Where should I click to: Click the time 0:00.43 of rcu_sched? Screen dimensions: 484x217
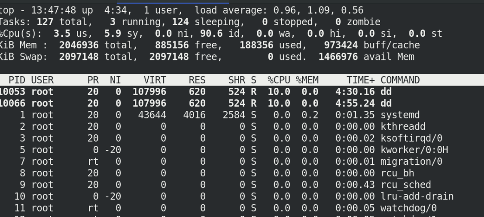(355, 184)
